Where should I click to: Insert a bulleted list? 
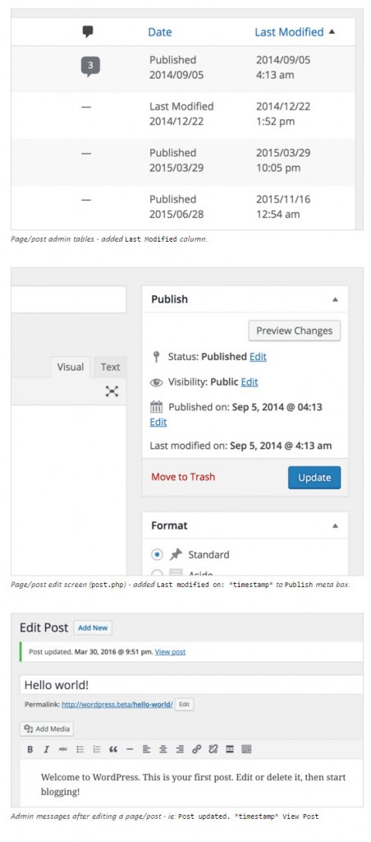coord(80,749)
